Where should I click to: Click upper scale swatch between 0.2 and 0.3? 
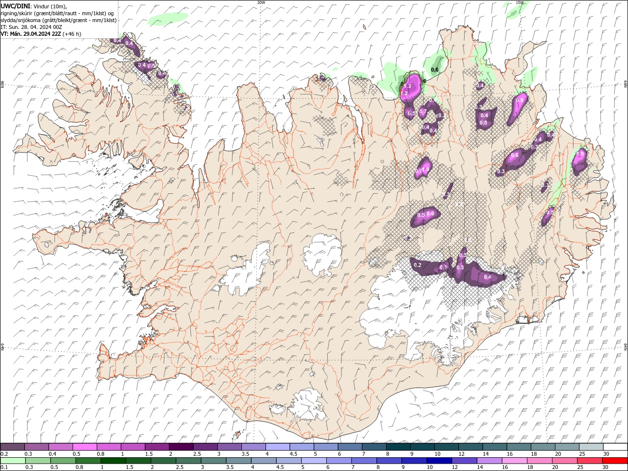(x=12, y=446)
